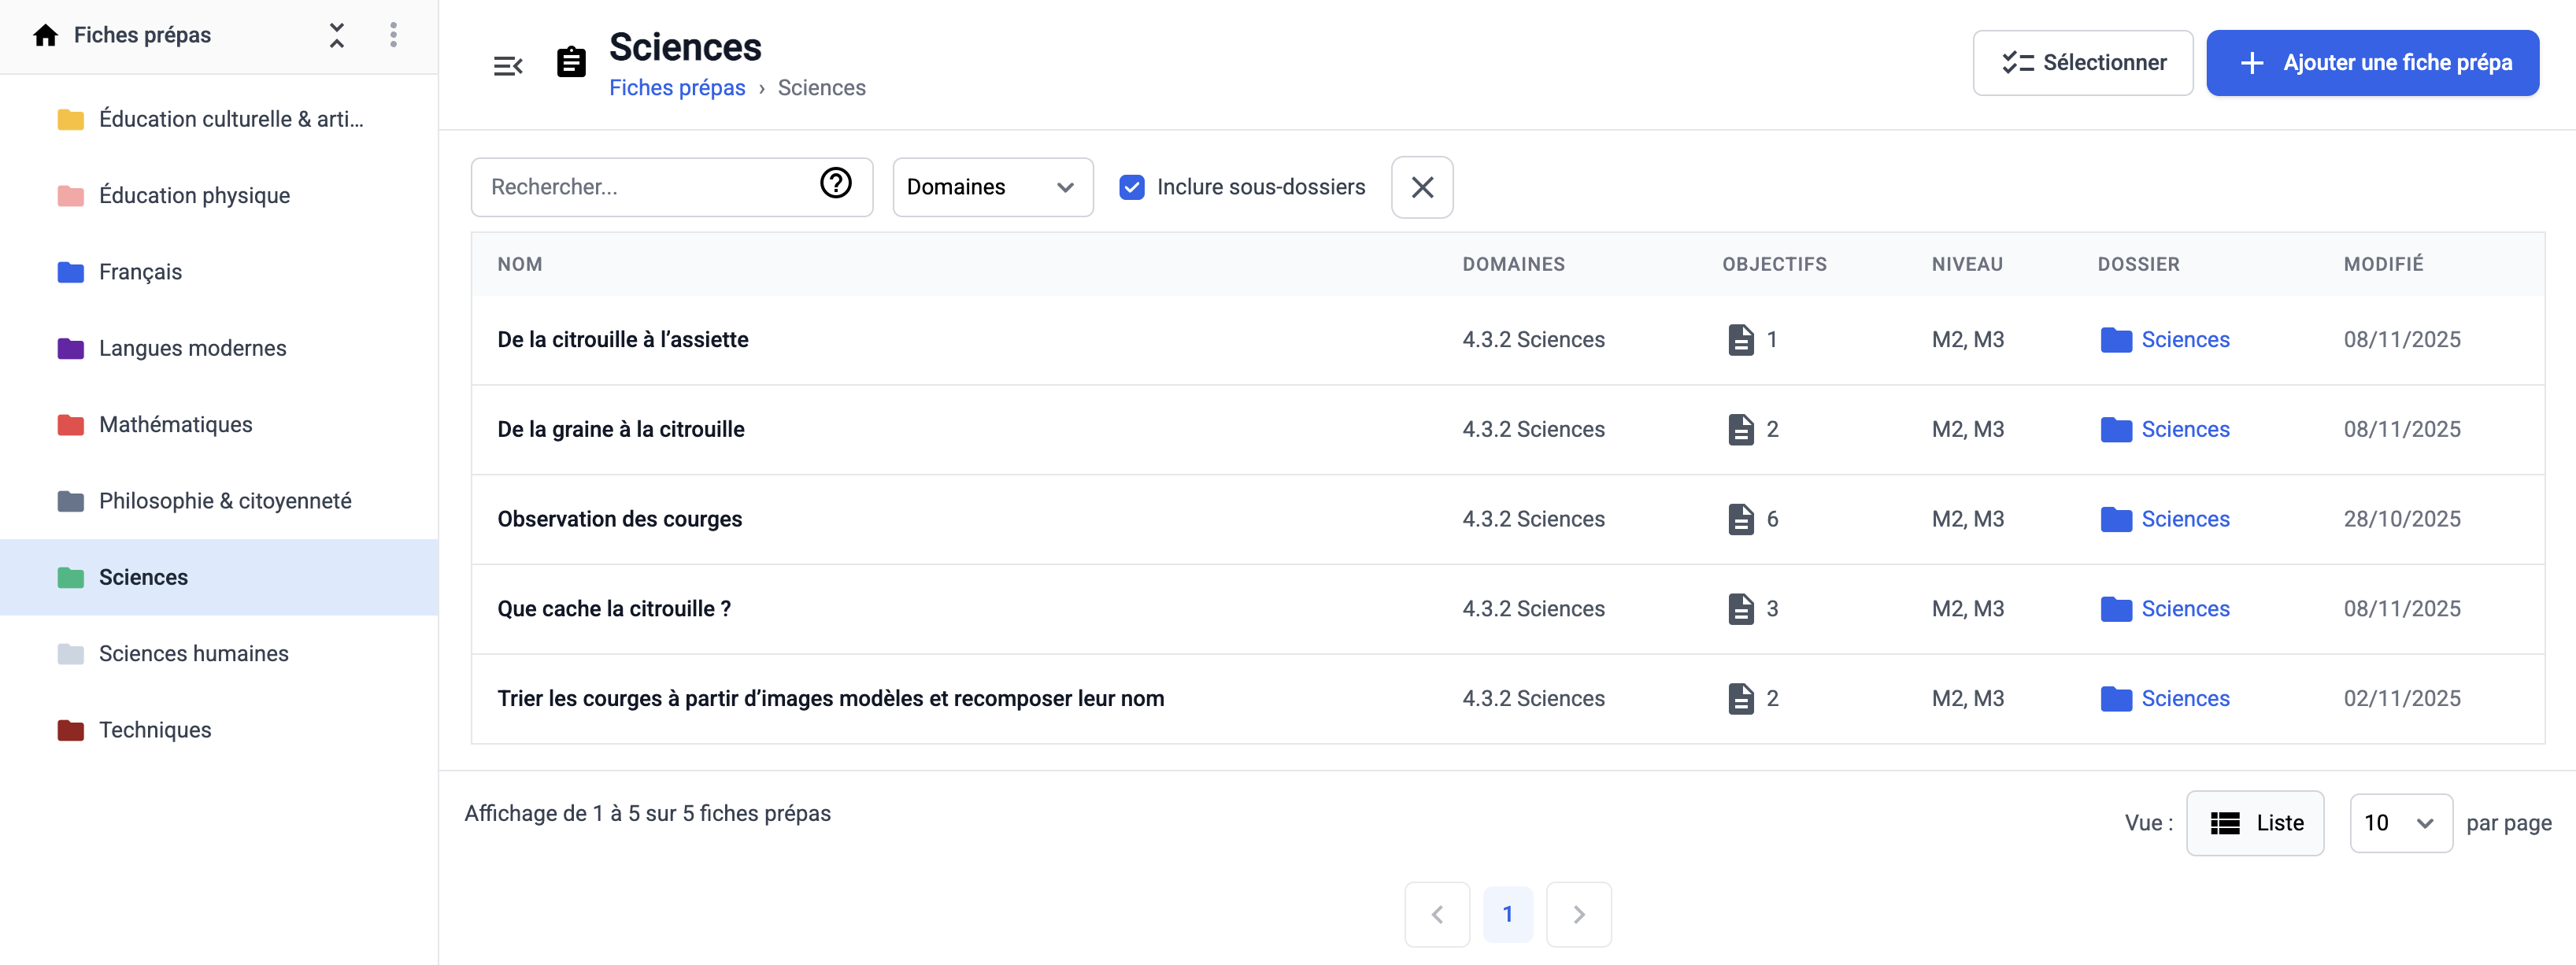
Task: Open the Domaines filter dropdown
Action: tap(991, 187)
